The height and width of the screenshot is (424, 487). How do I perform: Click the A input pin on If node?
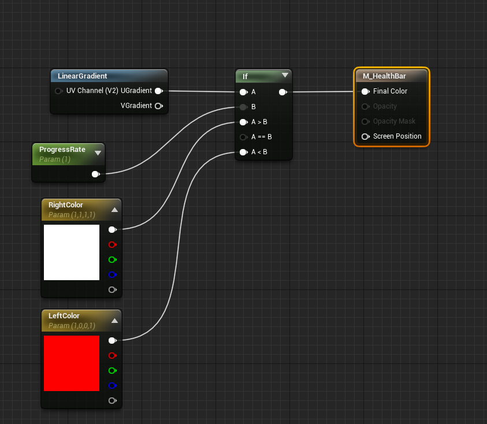(244, 92)
